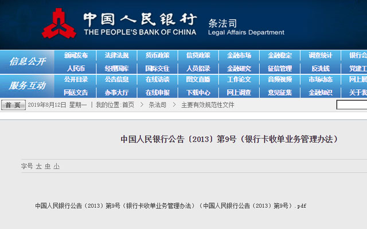Screen dimensions: 367x229
Task: Go to 主要有效规范性文件 breadcrumb
Action: point(208,105)
